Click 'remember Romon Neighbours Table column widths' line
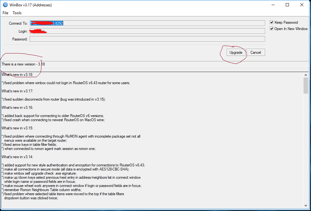This screenshot has width=311, height=211. coord(41,190)
